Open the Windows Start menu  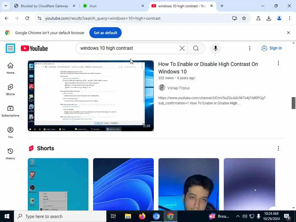7,216
